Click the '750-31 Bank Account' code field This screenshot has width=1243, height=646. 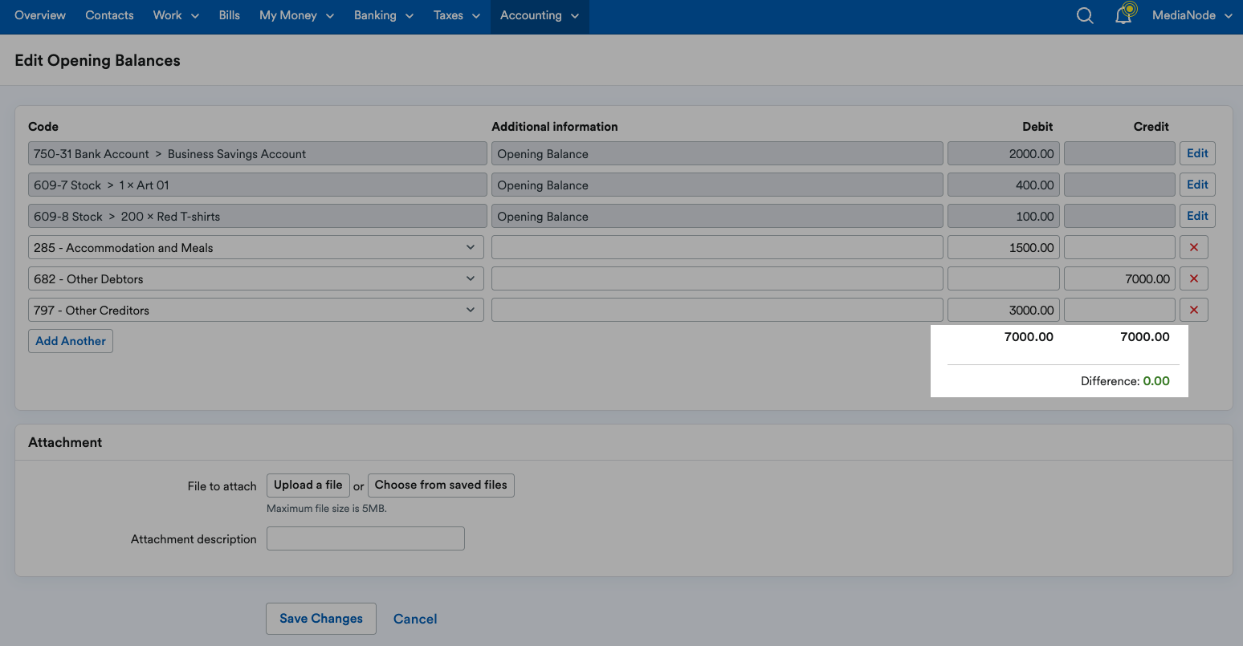(258, 153)
